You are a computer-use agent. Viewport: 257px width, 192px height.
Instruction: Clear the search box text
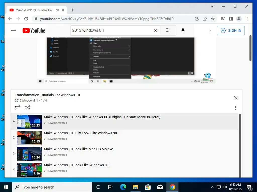[155, 30]
